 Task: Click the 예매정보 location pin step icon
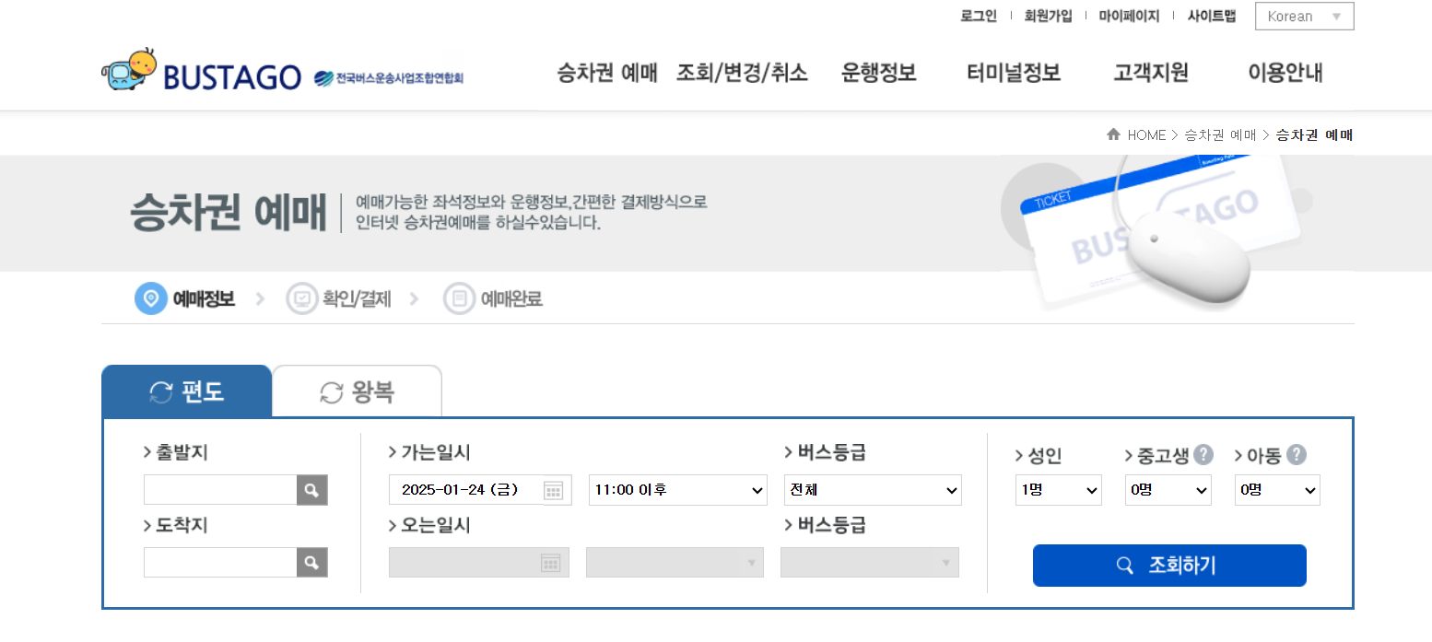click(x=150, y=298)
